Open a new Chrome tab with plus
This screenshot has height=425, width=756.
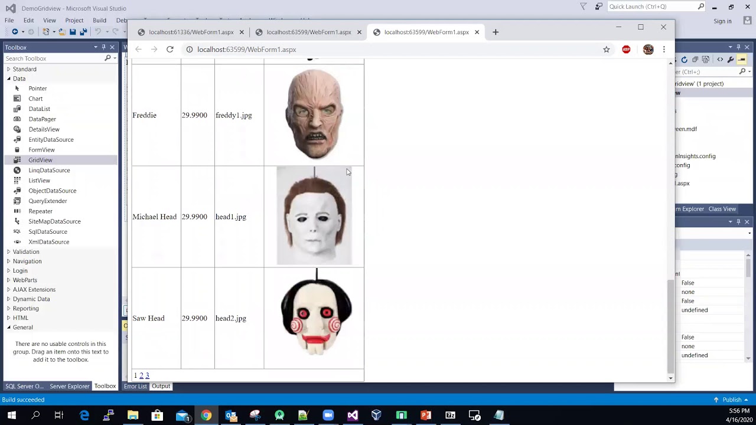coord(496,32)
